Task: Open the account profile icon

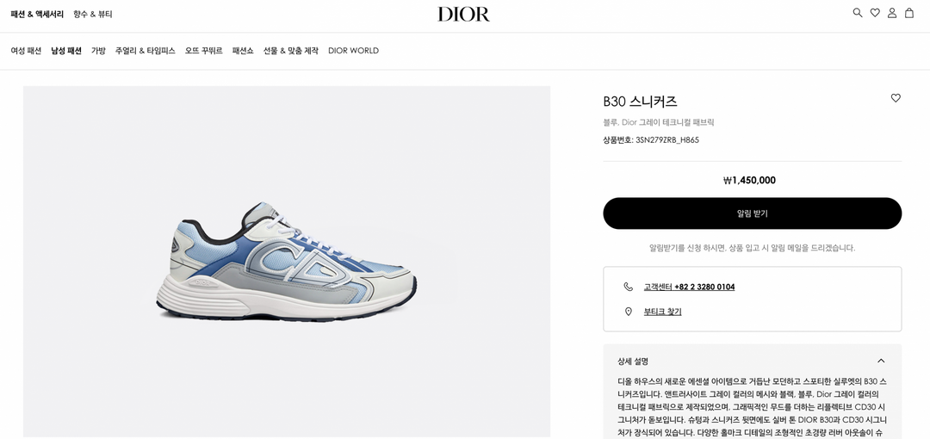Action: (x=892, y=13)
